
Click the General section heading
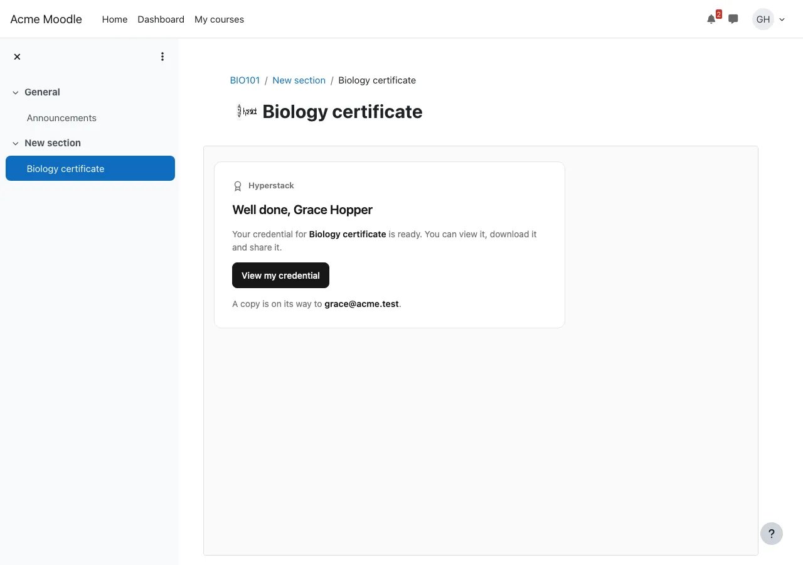[x=42, y=92]
